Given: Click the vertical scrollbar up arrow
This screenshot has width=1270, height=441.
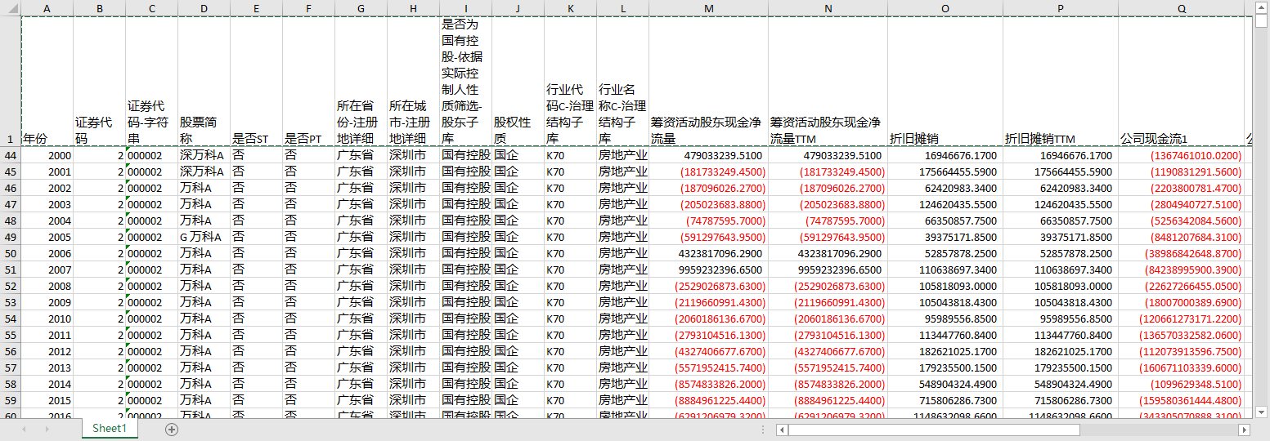Looking at the screenshot, I should [x=1262, y=7].
